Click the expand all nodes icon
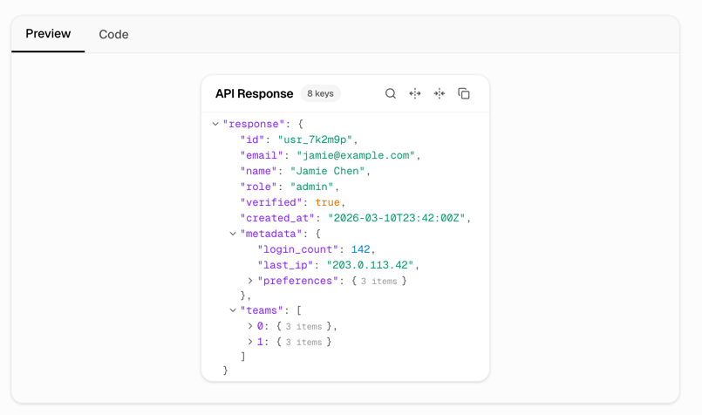Image resolution: width=702 pixels, height=415 pixels. tap(415, 93)
